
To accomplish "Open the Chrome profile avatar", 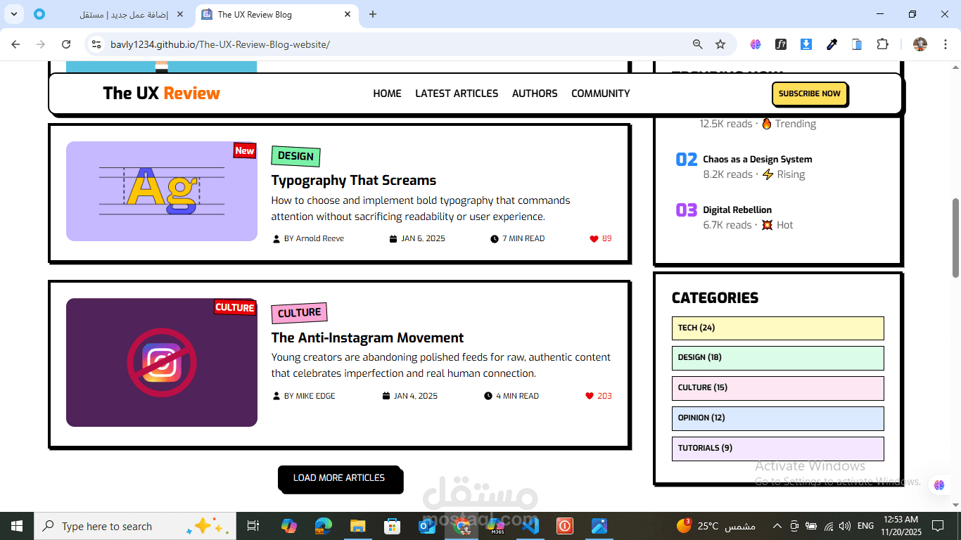I will point(920,44).
